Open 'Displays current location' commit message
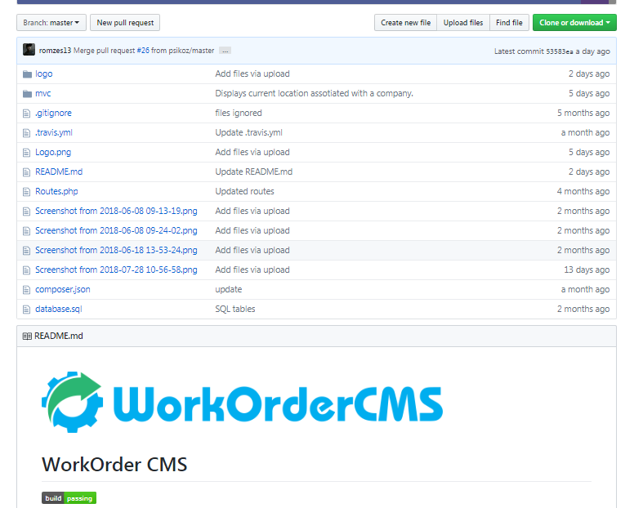The height and width of the screenshot is (508, 634). (314, 93)
